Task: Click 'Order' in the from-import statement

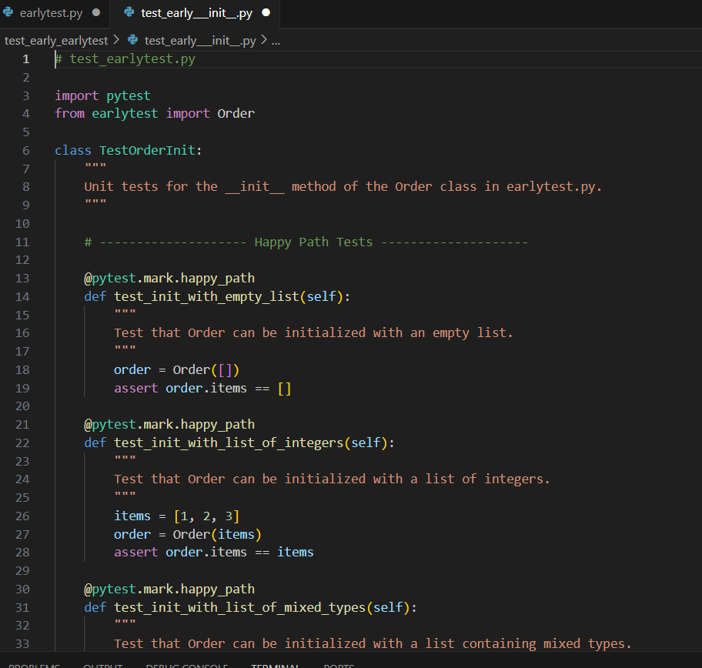Action: click(236, 114)
